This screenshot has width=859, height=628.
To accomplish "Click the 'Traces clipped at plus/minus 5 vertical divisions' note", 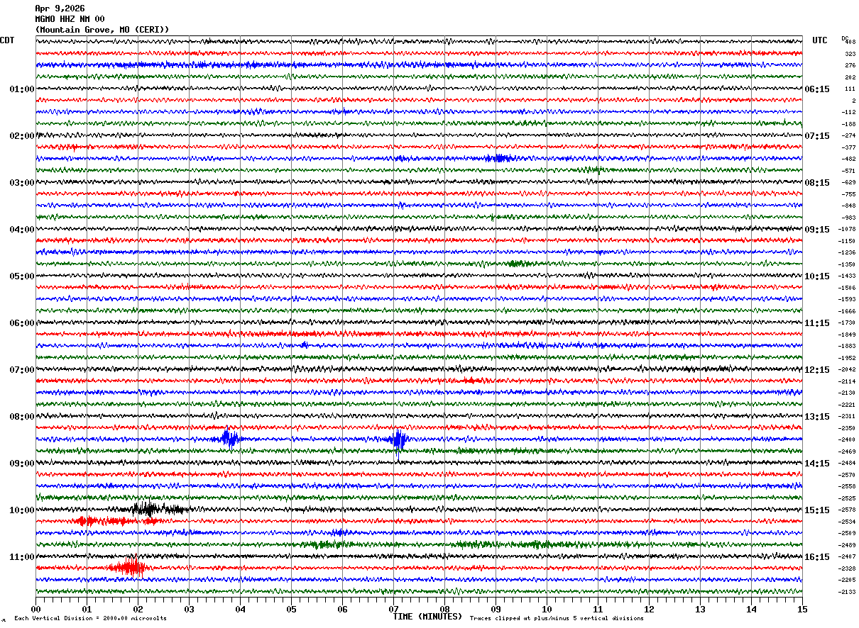I will pyautogui.click(x=557, y=619).
